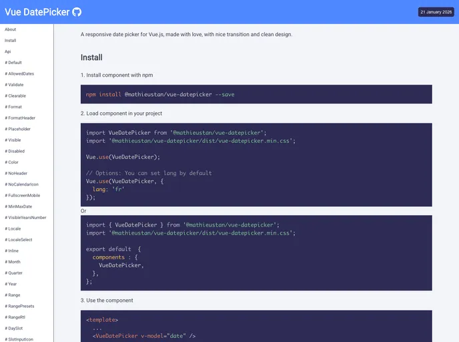Screen dimensions: 459x342
Task: Show # Inline example
Action: click(x=12, y=251)
